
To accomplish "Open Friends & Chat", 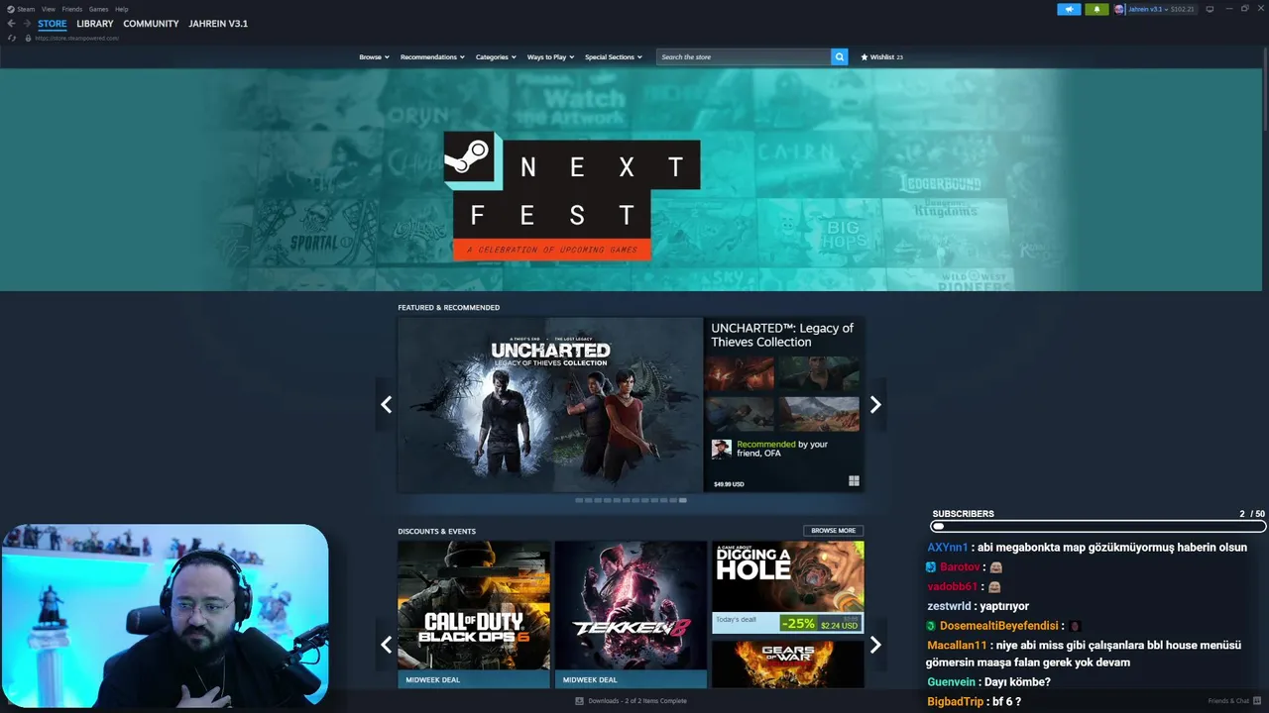I will [1233, 701].
